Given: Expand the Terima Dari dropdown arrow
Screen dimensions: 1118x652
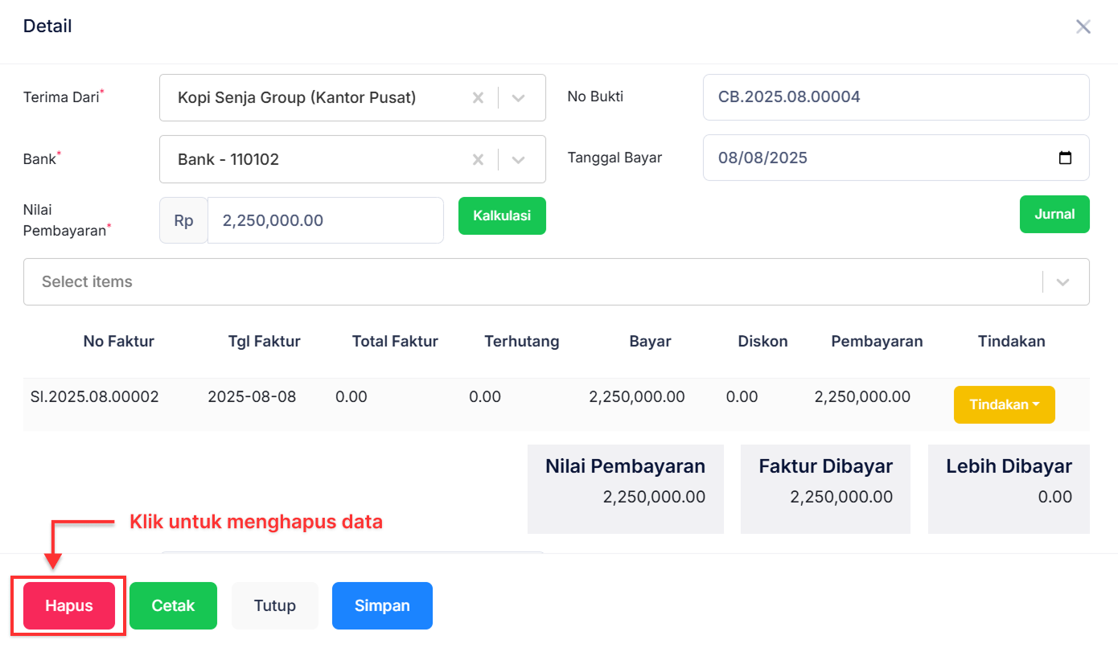Looking at the screenshot, I should [x=519, y=98].
